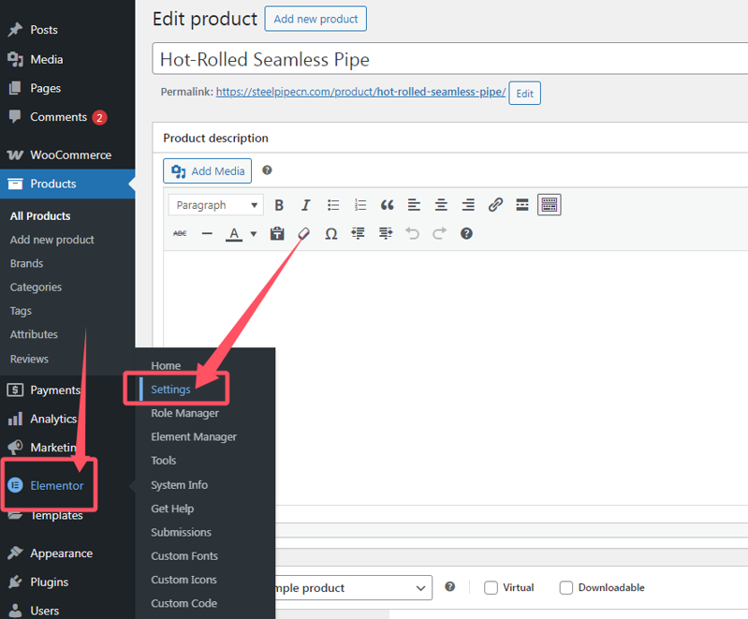This screenshot has width=748, height=619.
Task: Click the text color A icon
Action: point(234,234)
